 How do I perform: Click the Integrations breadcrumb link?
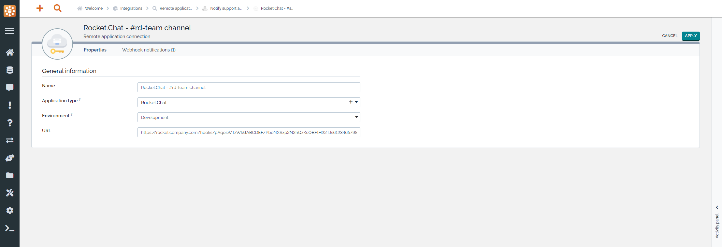[131, 8]
